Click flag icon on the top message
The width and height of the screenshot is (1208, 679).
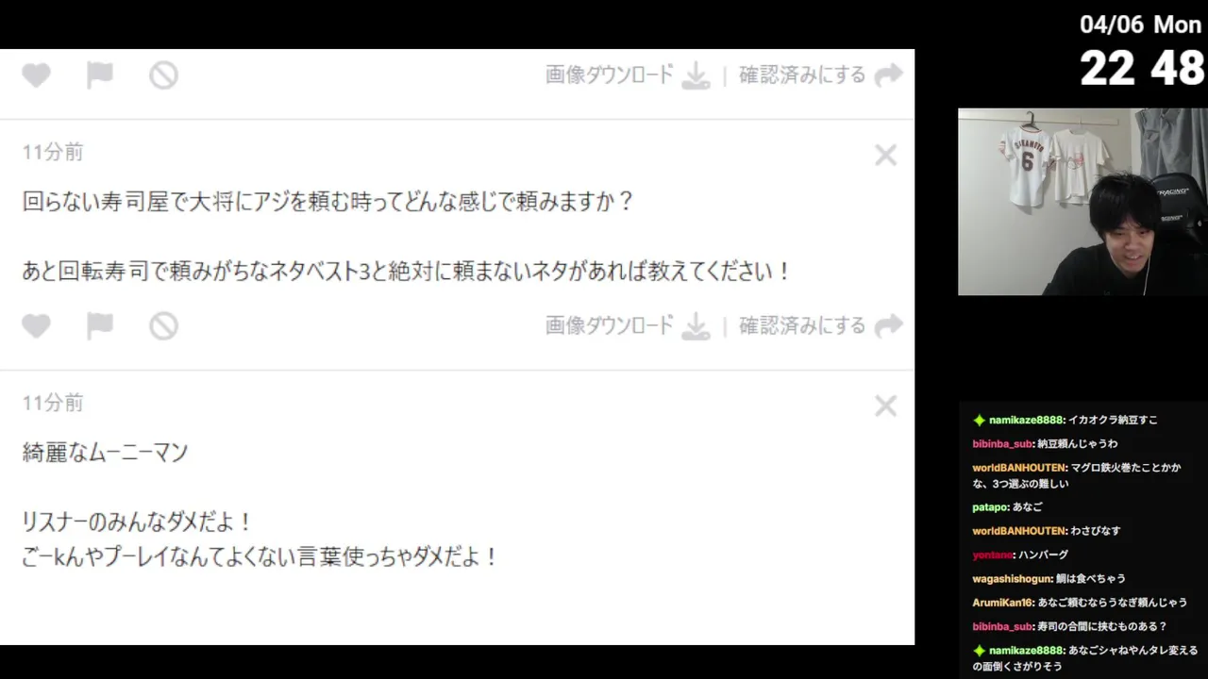coord(100,75)
